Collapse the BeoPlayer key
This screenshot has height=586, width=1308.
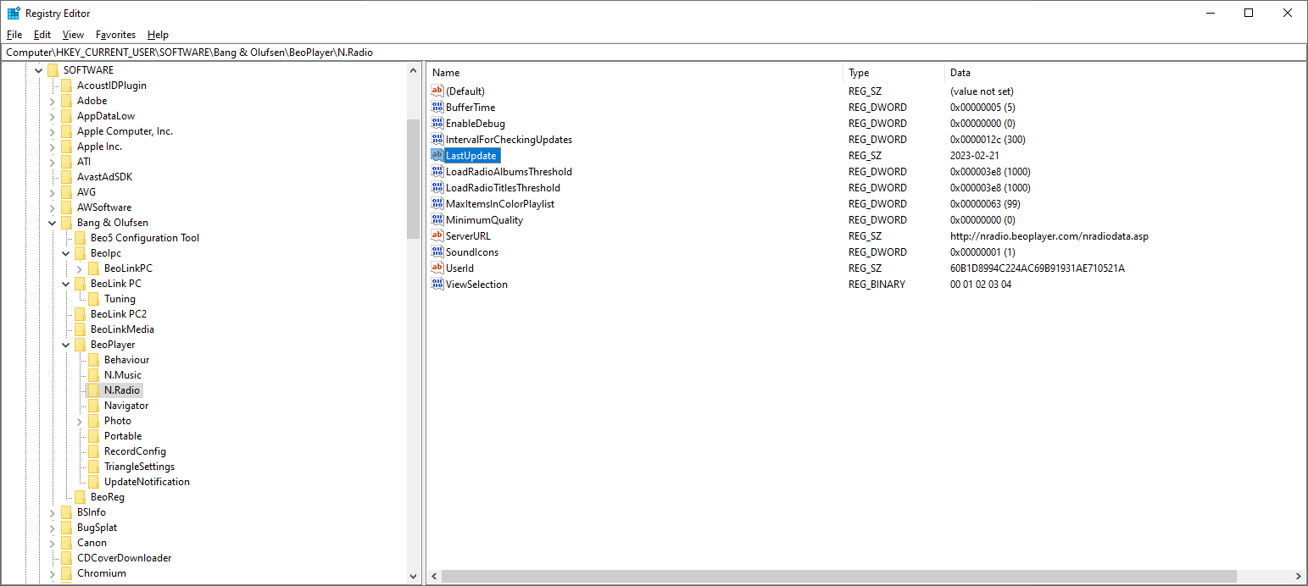65,345
